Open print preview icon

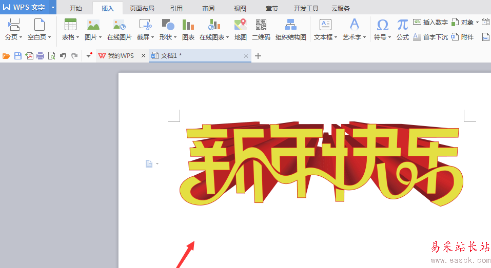point(52,56)
